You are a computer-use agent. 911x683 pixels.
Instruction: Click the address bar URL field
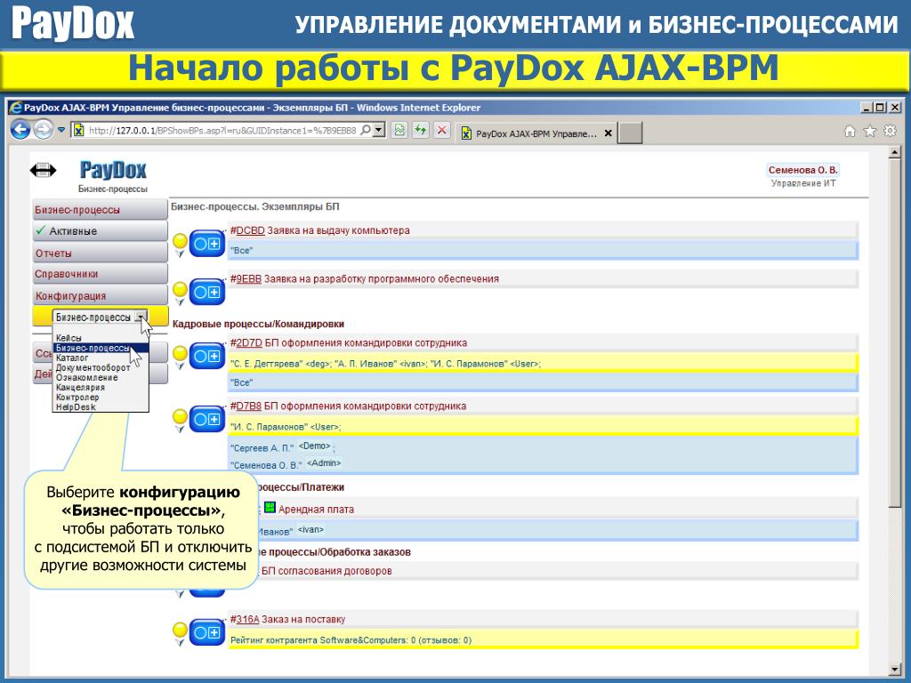click(222, 131)
